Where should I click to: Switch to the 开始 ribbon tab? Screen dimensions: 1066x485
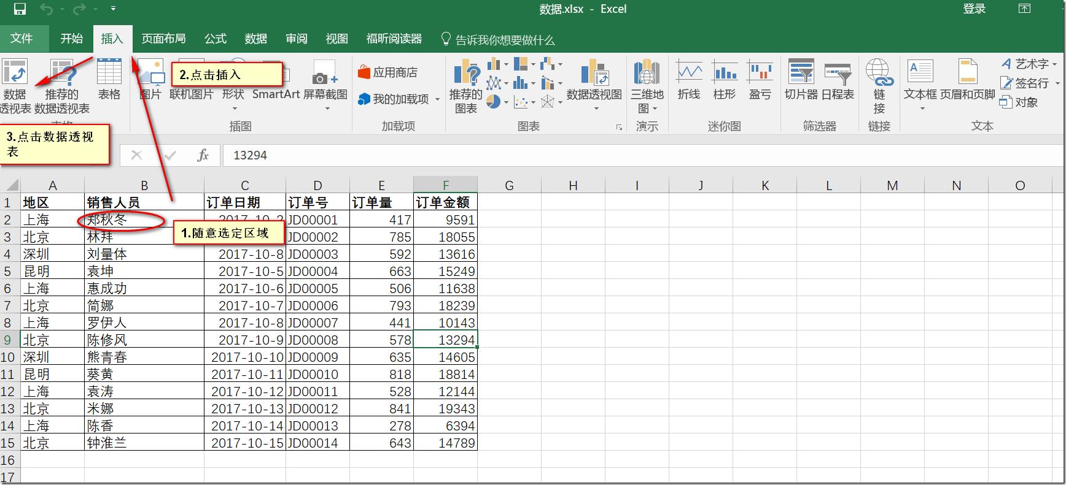(x=72, y=39)
